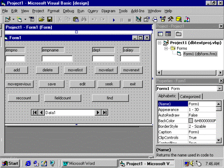This screenshot has width=224, height=168.
Task: Click Data1 control's next record arrow
Action: 98,113
